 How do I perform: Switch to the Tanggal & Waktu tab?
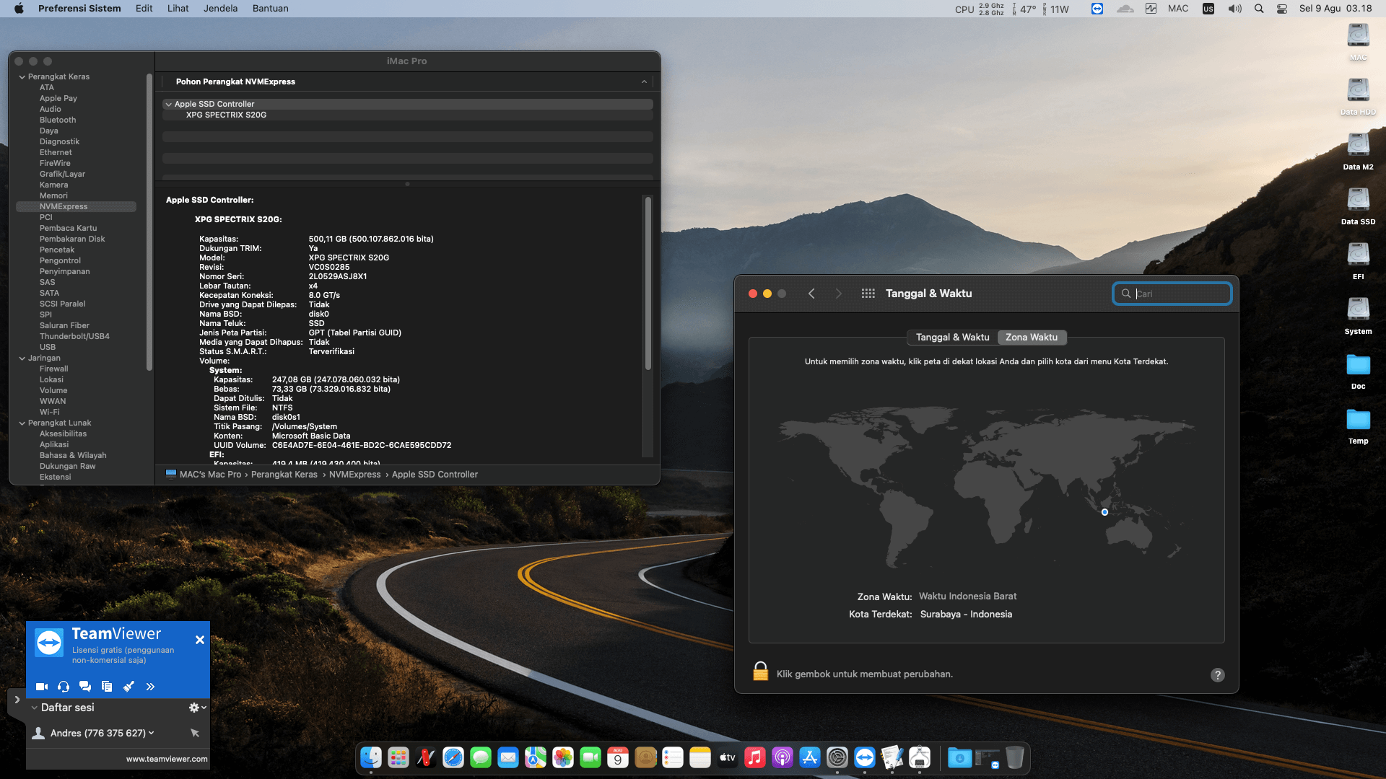[952, 338]
